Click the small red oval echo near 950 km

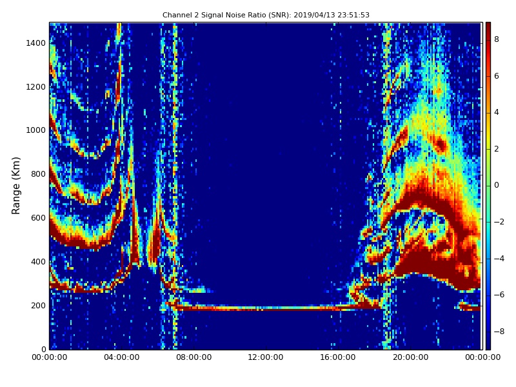(x=441, y=144)
